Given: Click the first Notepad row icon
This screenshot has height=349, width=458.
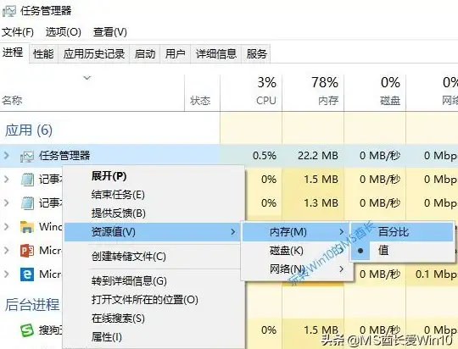Looking at the screenshot, I should point(27,180).
